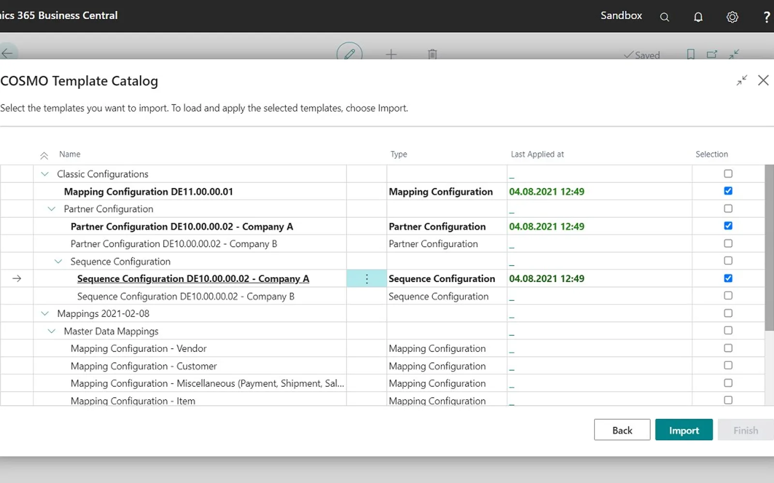
Task: Uncheck Sequence Configuration Company A selection
Action: tap(728, 278)
